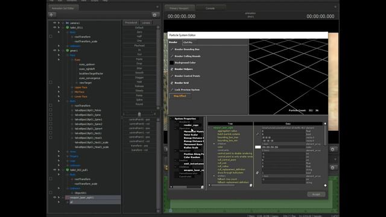Collapse the weapon_laser_sight1 tree arrow
The image size is (386, 217).
(59, 198)
